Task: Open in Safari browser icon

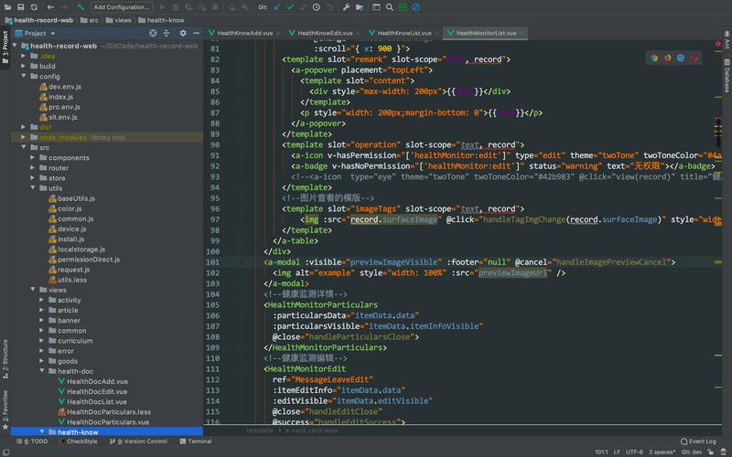Action: coord(680,58)
